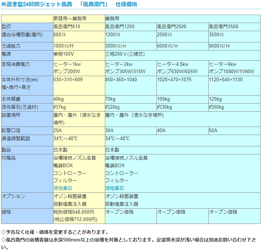Click the 三相200Ｖ(三線式) power cell
The height and width of the screenshot is (251, 262).
(183, 55)
